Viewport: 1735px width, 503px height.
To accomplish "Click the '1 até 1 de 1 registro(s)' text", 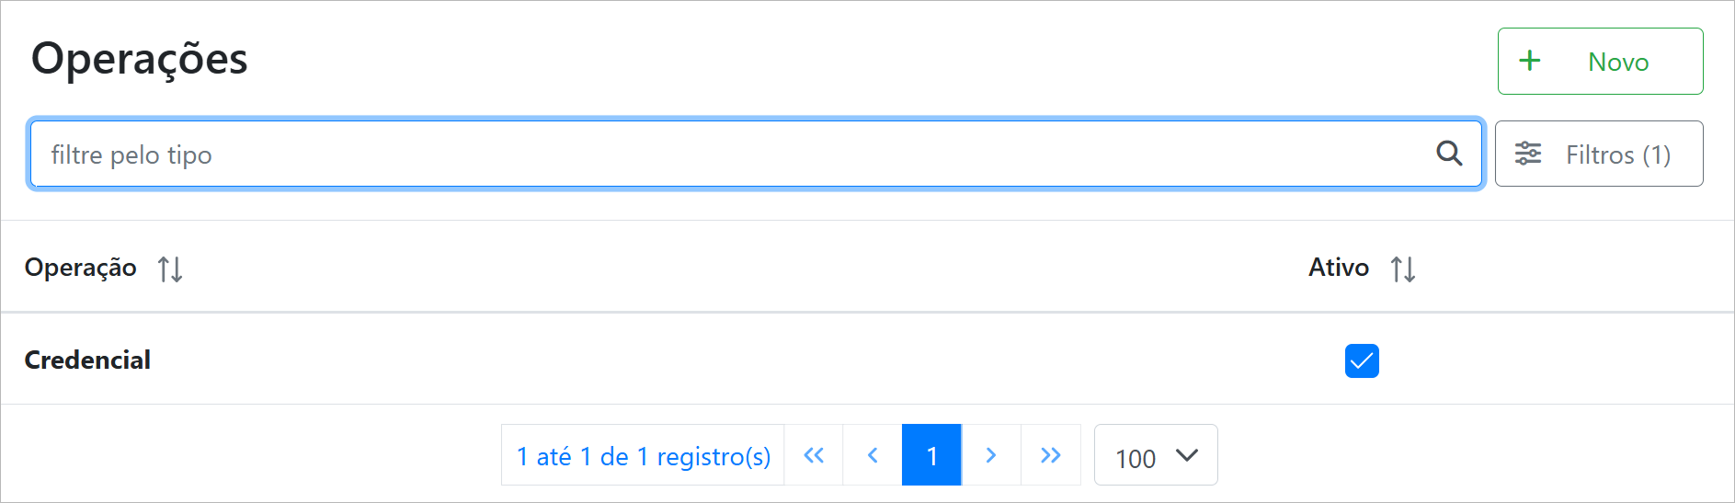I will [643, 456].
